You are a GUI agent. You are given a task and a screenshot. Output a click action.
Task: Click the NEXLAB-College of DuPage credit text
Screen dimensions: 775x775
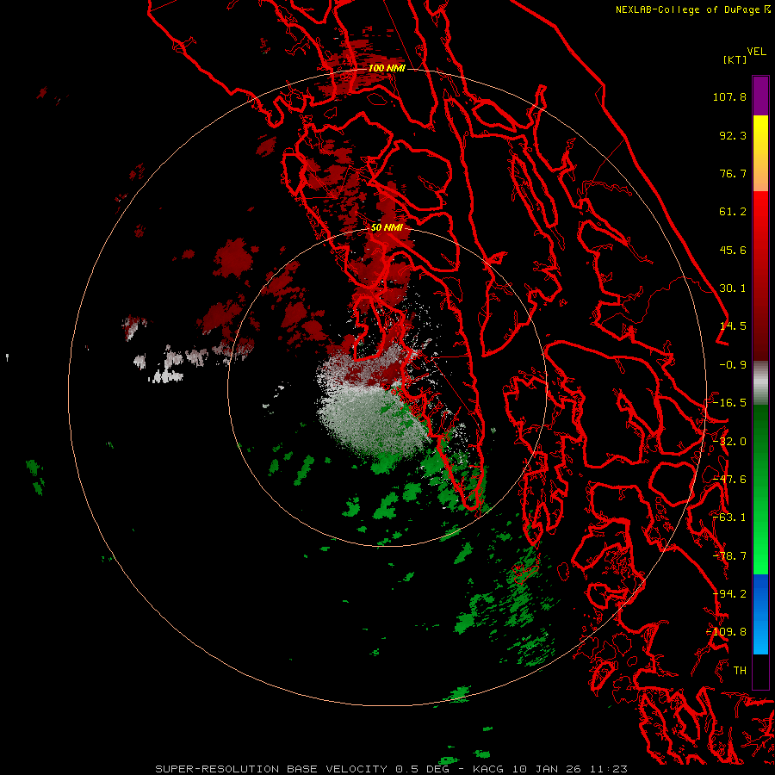692,9
